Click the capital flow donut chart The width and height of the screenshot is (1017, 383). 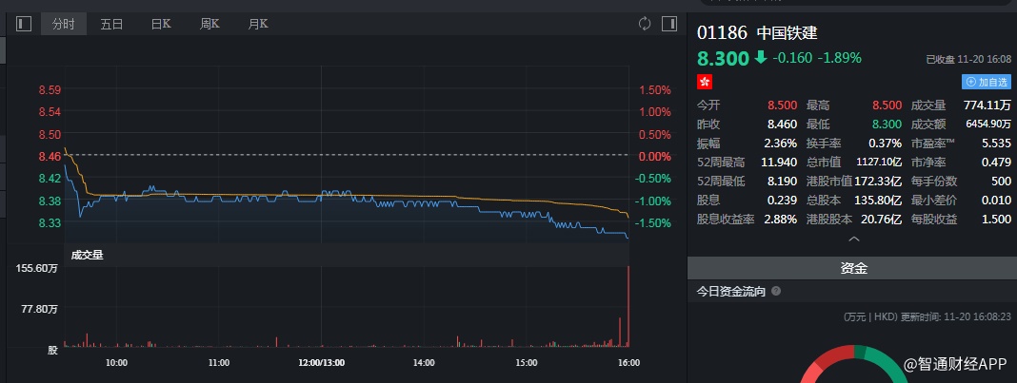(x=853, y=366)
